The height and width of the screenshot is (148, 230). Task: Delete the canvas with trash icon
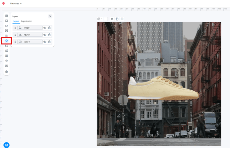(x=112, y=19)
